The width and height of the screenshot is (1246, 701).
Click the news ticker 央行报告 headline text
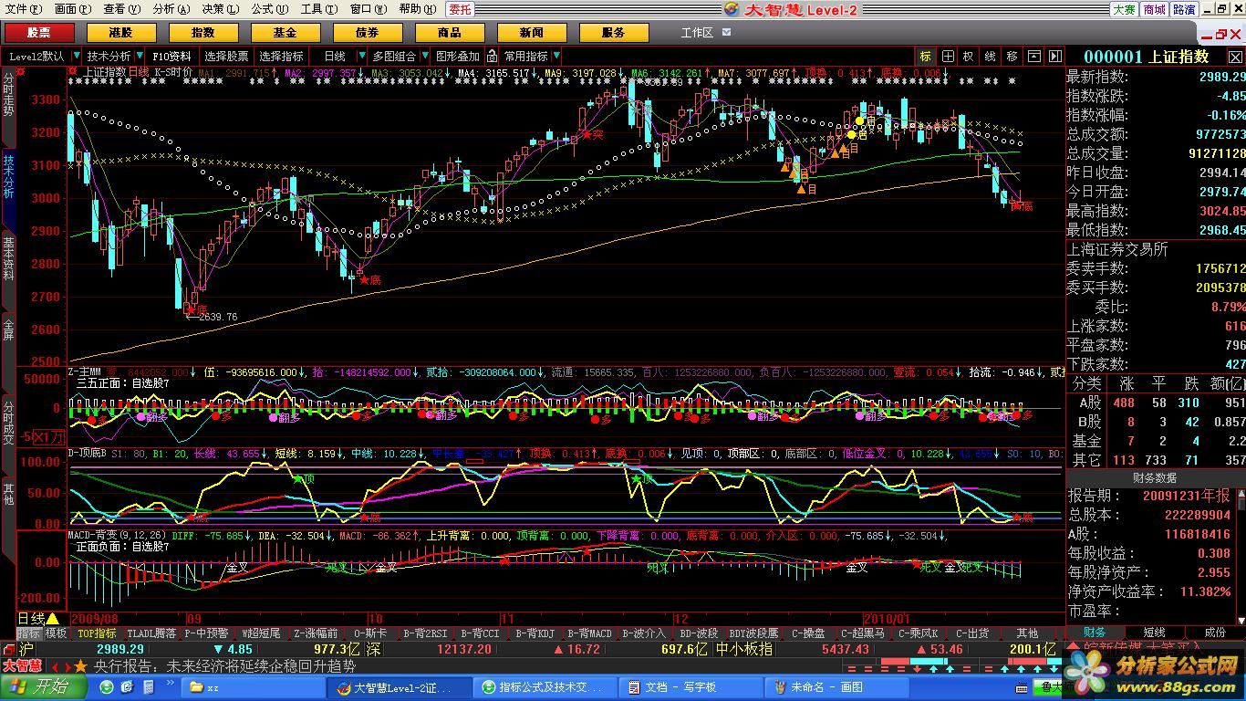(x=224, y=666)
